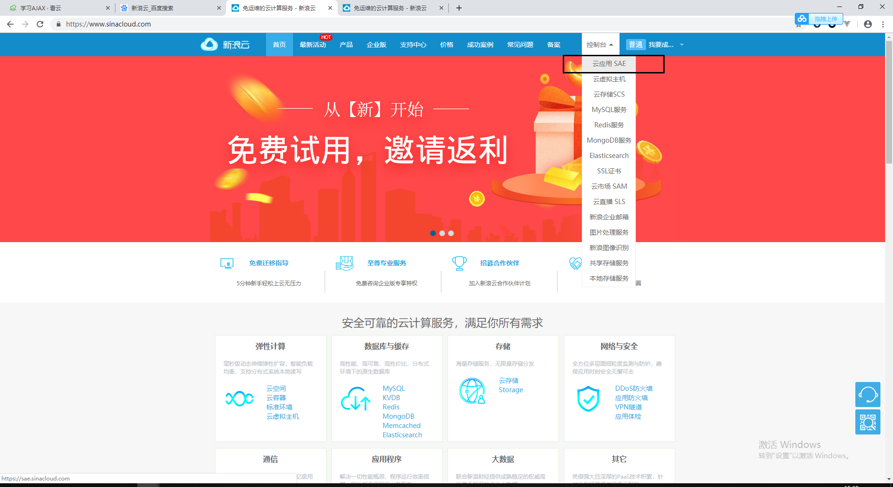
Task: Open the 企业版 navigation item
Action: click(x=376, y=45)
